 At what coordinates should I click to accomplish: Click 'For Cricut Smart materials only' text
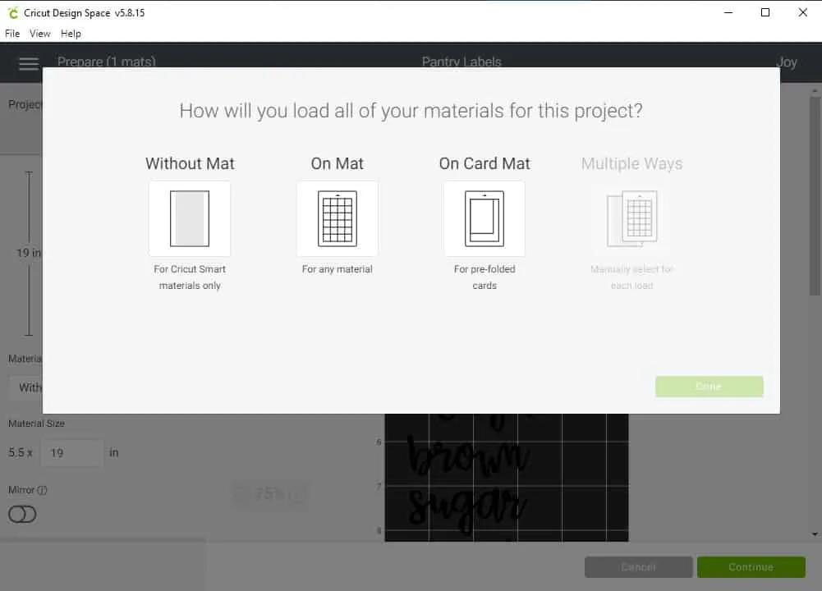[190, 277]
